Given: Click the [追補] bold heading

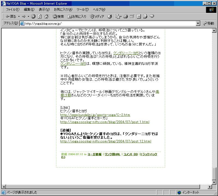Looking at the screenshot, I should pyautogui.click(x=66, y=130).
